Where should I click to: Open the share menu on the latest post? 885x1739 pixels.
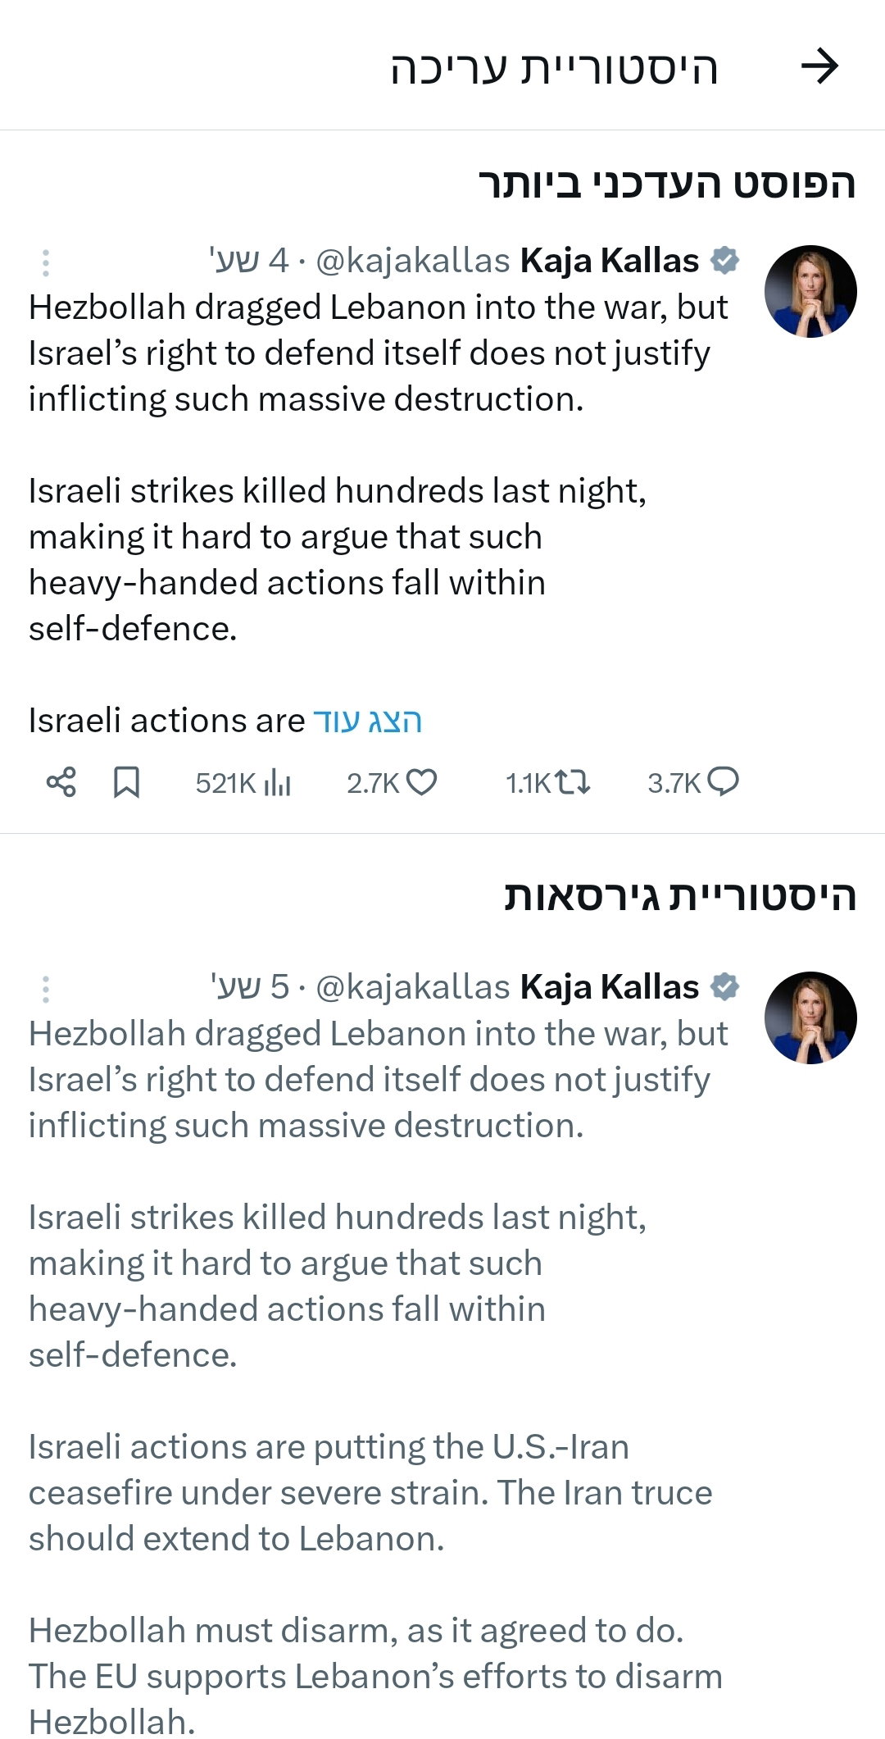(62, 783)
